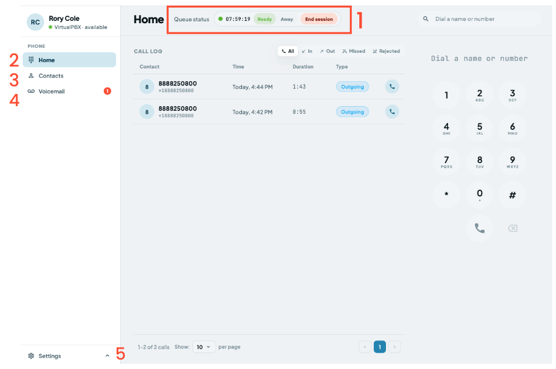Open the per page dropdown showing 10
The height and width of the screenshot is (369, 556).
pos(204,347)
